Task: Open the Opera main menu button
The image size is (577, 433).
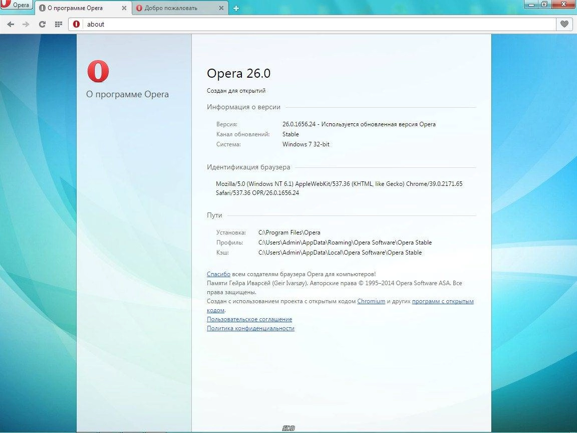Action: click(x=17, y=5)
